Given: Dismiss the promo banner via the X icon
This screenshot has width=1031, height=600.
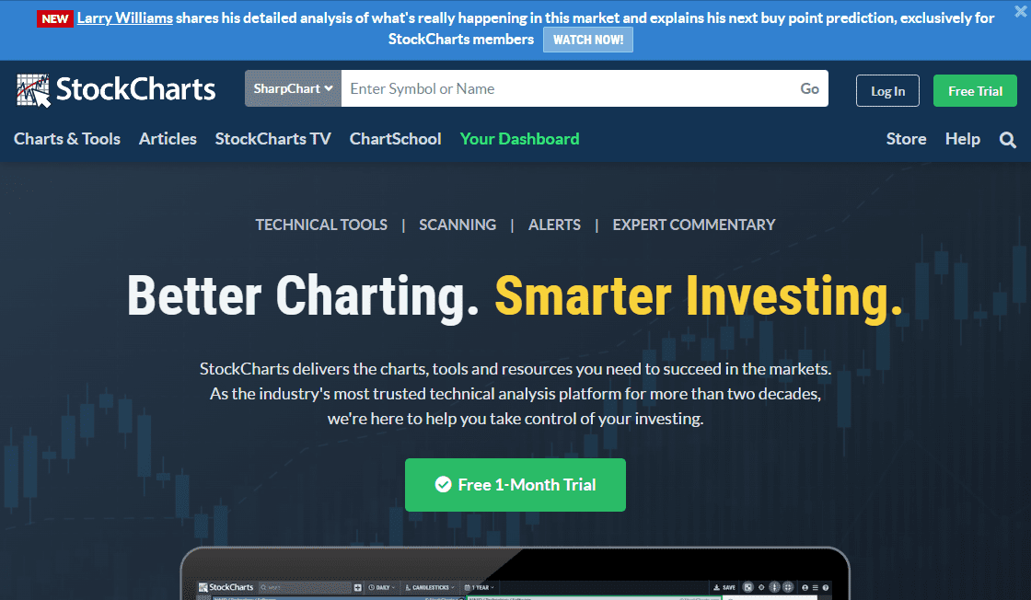Looking at the screenshot, I should [x=1022, y=9].
